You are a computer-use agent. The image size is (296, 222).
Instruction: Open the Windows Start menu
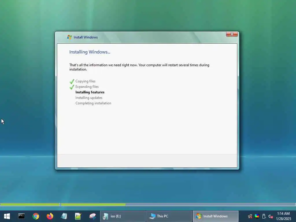click(7, 216)
